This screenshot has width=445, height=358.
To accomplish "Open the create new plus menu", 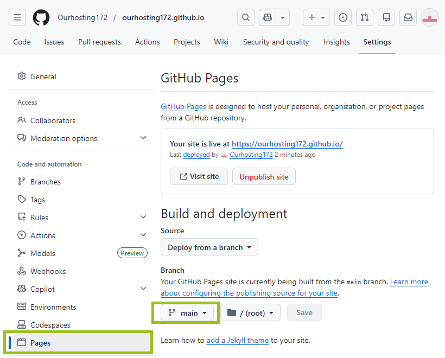I will pos(316,17).
